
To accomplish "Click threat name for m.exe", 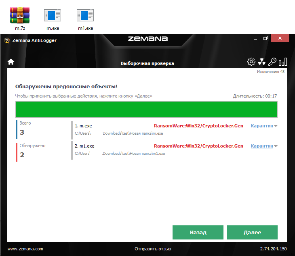I will coord(198,126).
